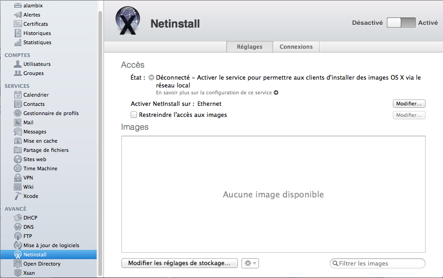443x278 pixels.
Task: Open the Statistiques chart icon
Action: click(18, 42)
